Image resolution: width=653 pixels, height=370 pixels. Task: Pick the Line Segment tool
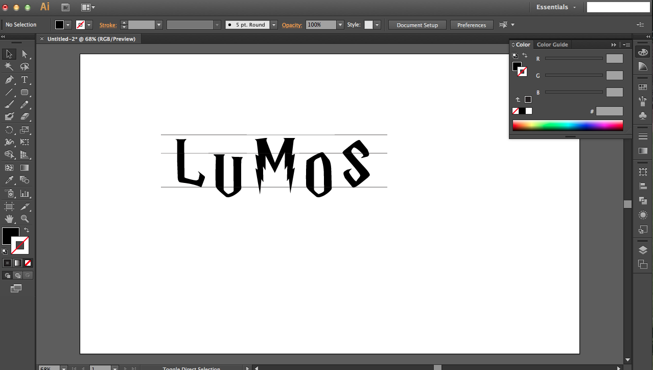(x=9, y=92)
